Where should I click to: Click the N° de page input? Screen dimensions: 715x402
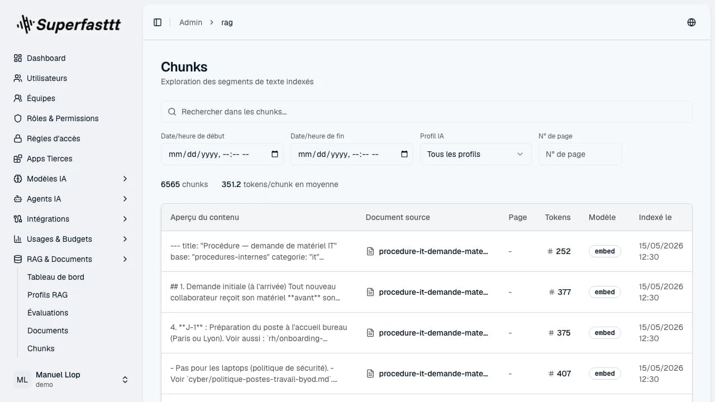coord(580,154)
